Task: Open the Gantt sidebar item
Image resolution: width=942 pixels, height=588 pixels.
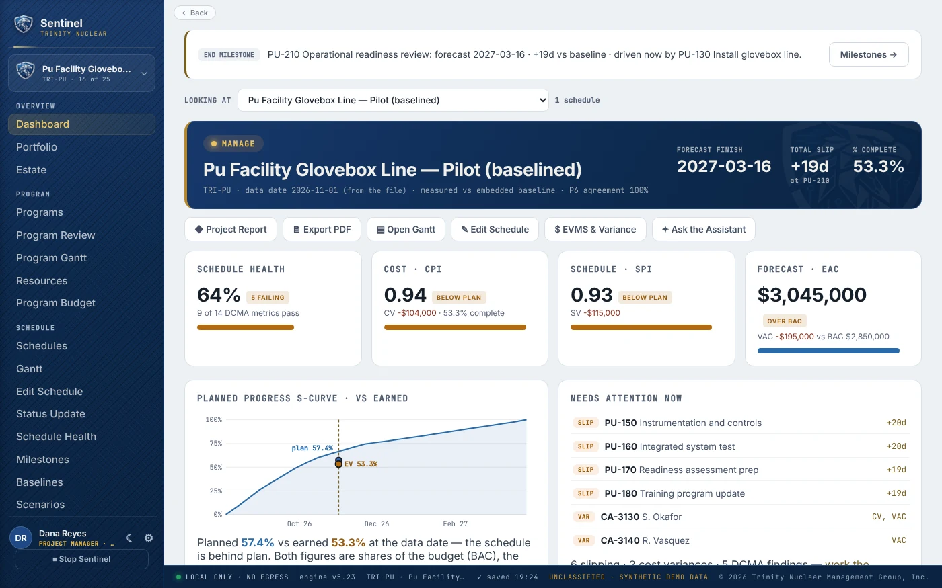Action: point(81,369)
